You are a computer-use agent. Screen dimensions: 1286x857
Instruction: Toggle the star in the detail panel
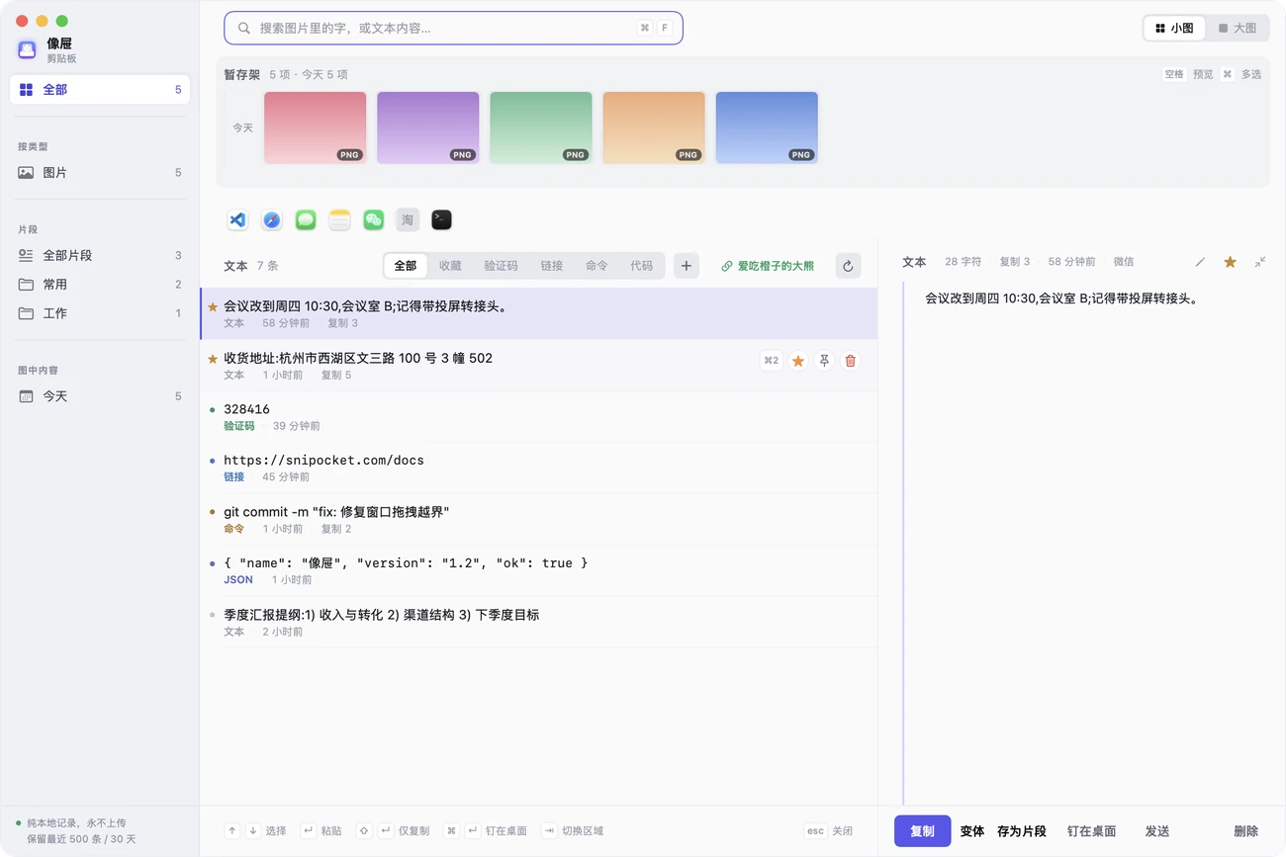(1230, 262)
